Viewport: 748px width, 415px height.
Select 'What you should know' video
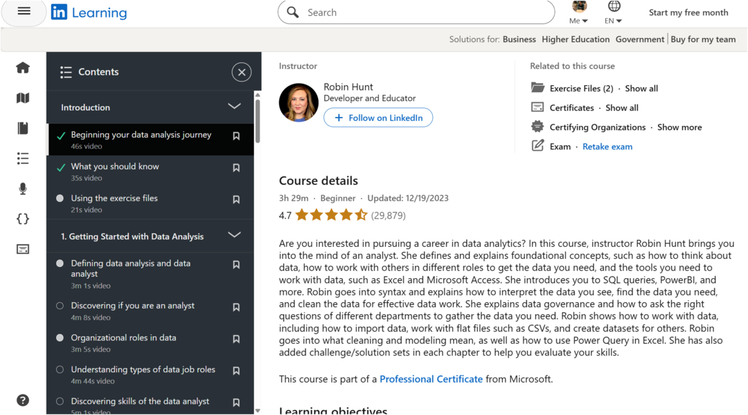(x=115, y=167)
